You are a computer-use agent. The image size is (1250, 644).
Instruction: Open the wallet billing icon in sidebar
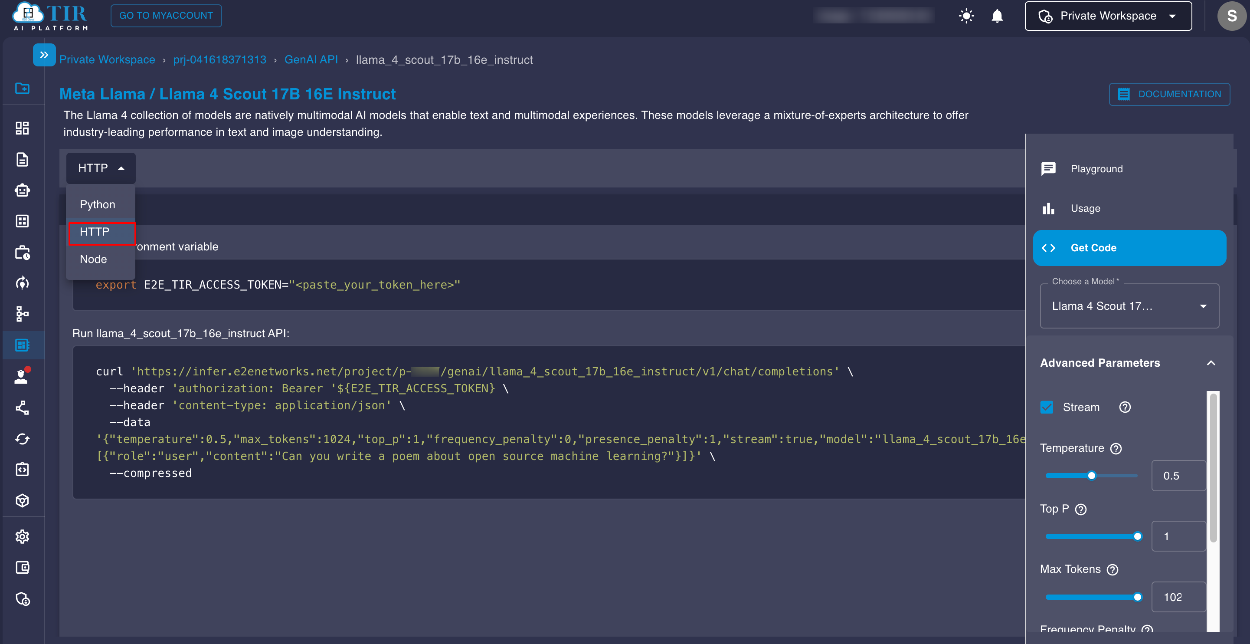[22, 567]
